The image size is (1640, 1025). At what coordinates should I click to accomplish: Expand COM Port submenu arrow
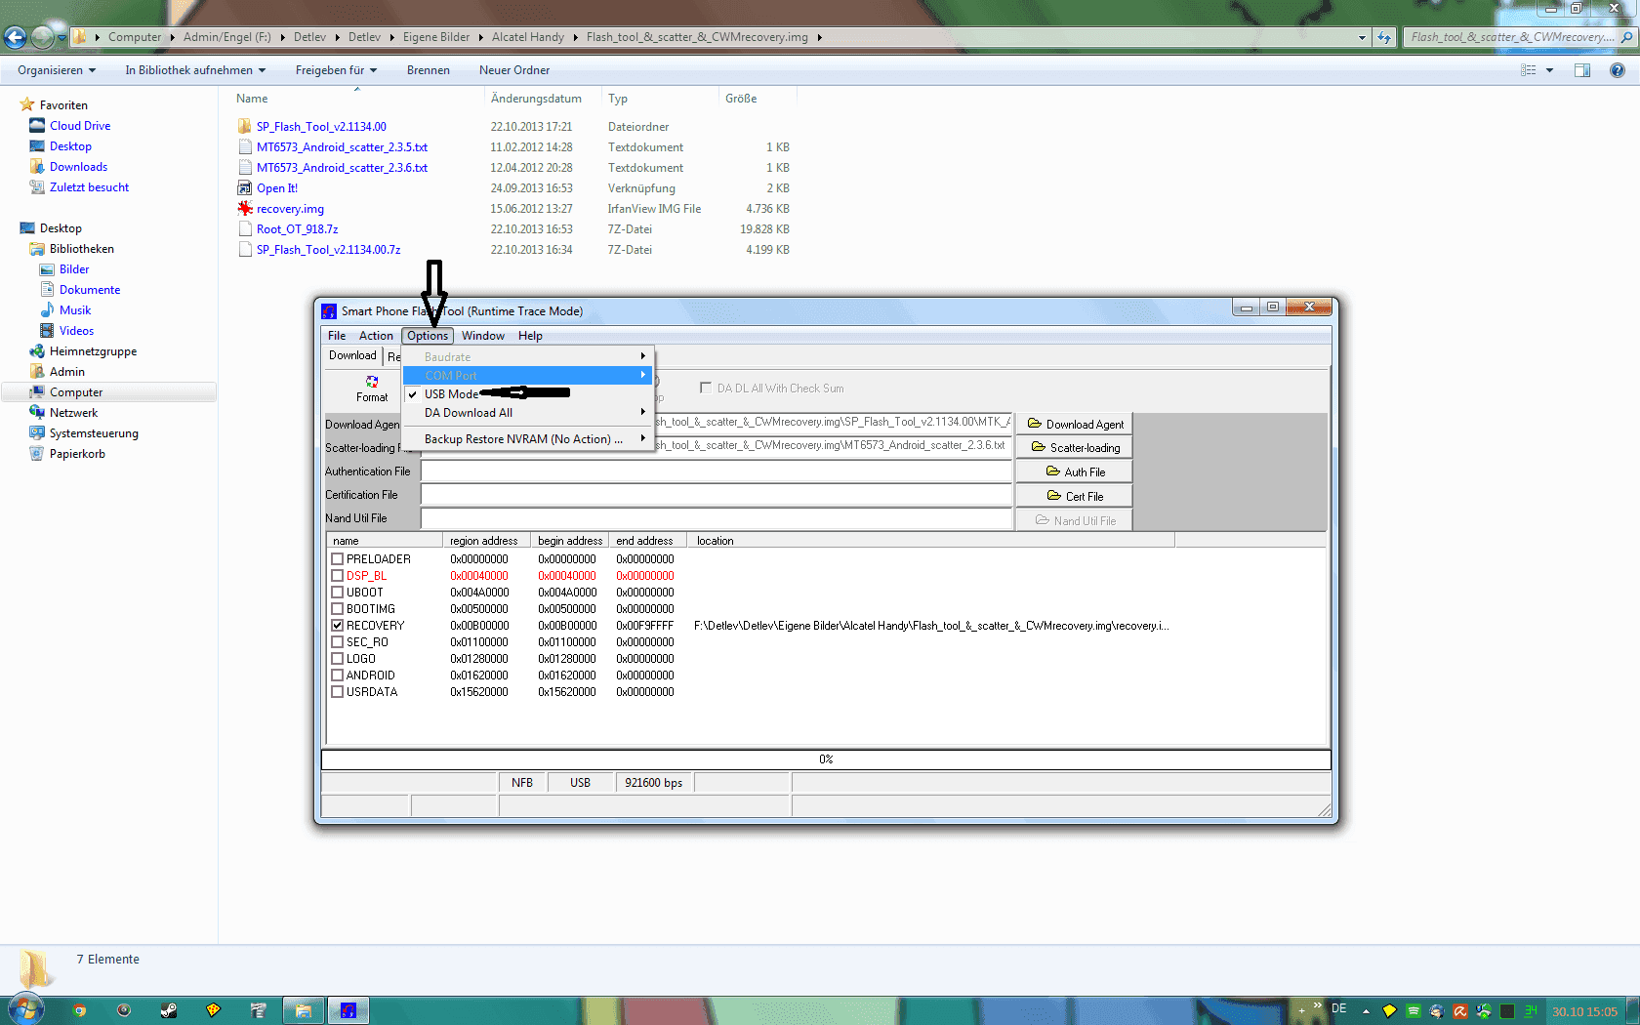642,375
